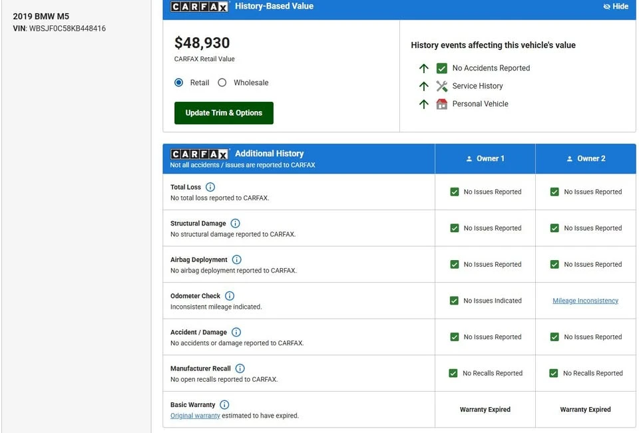Click the CARFAX logo in History-Based Value header
The height and width of the screenshot is (433, 639).
[199, 7]
